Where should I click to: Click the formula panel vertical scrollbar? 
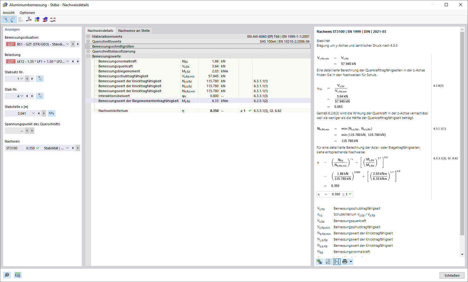[x=462, y=134]
